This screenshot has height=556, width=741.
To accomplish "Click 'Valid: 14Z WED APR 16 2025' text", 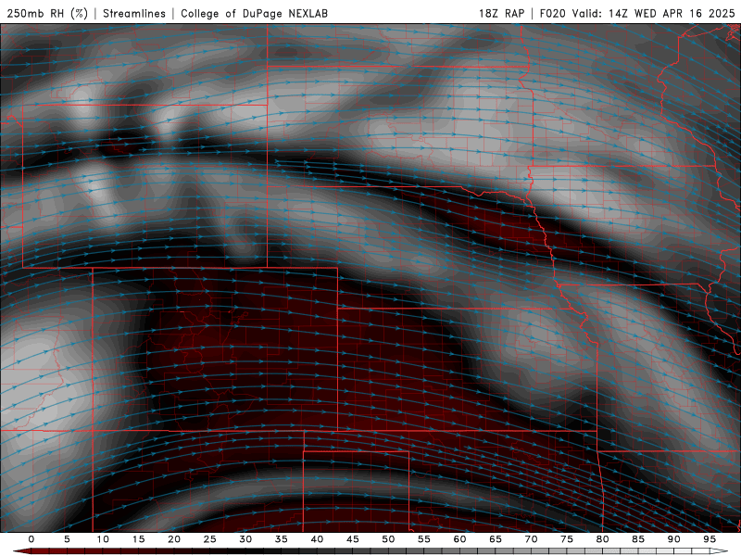I will pos(654,13).
